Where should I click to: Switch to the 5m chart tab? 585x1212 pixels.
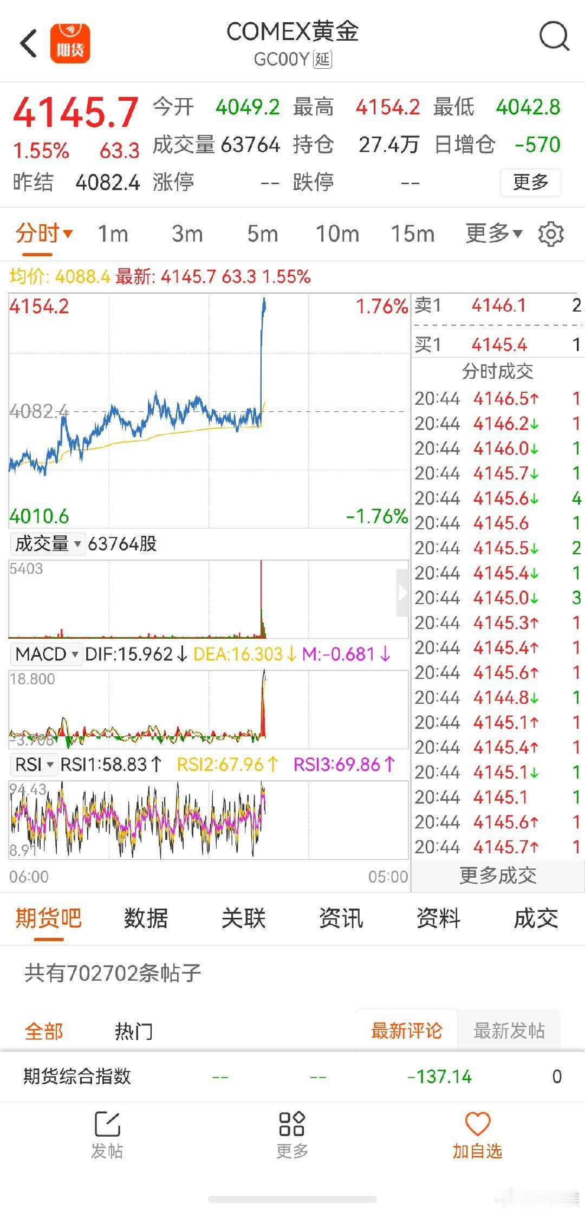coord(263,234)
